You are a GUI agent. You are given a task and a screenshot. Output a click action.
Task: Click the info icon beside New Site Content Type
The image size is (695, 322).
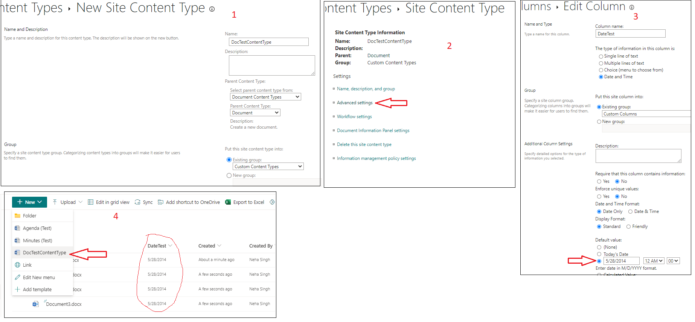click(212, 9)
